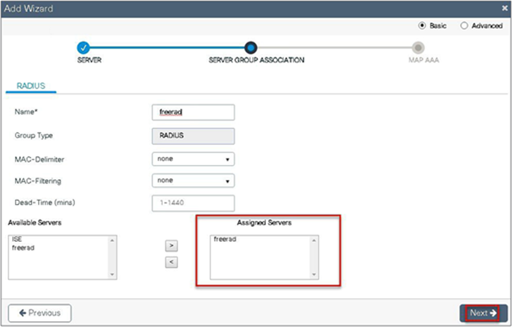Switch to the RADIUS tab
Image resolution: width=512 pixels, height=327 pixels.
(31, 86)
